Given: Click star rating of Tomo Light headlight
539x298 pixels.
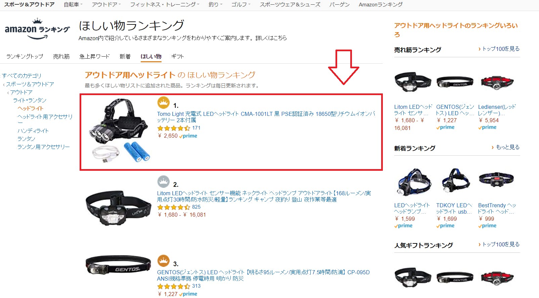Looking at the screenshot, I should [174, 128].
